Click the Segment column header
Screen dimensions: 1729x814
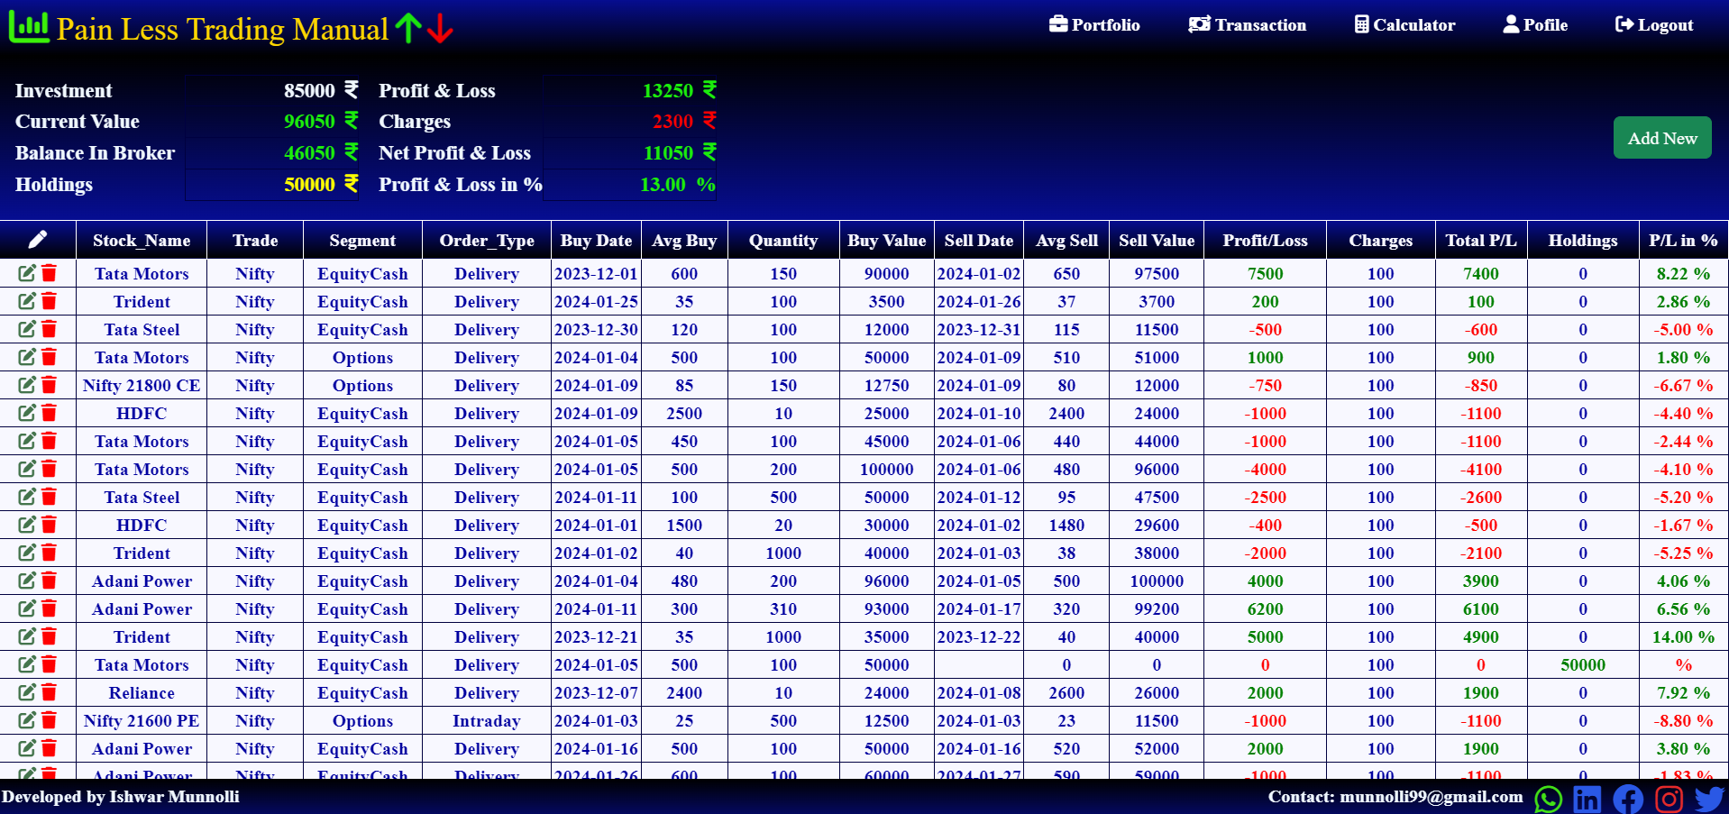(362, 240)
